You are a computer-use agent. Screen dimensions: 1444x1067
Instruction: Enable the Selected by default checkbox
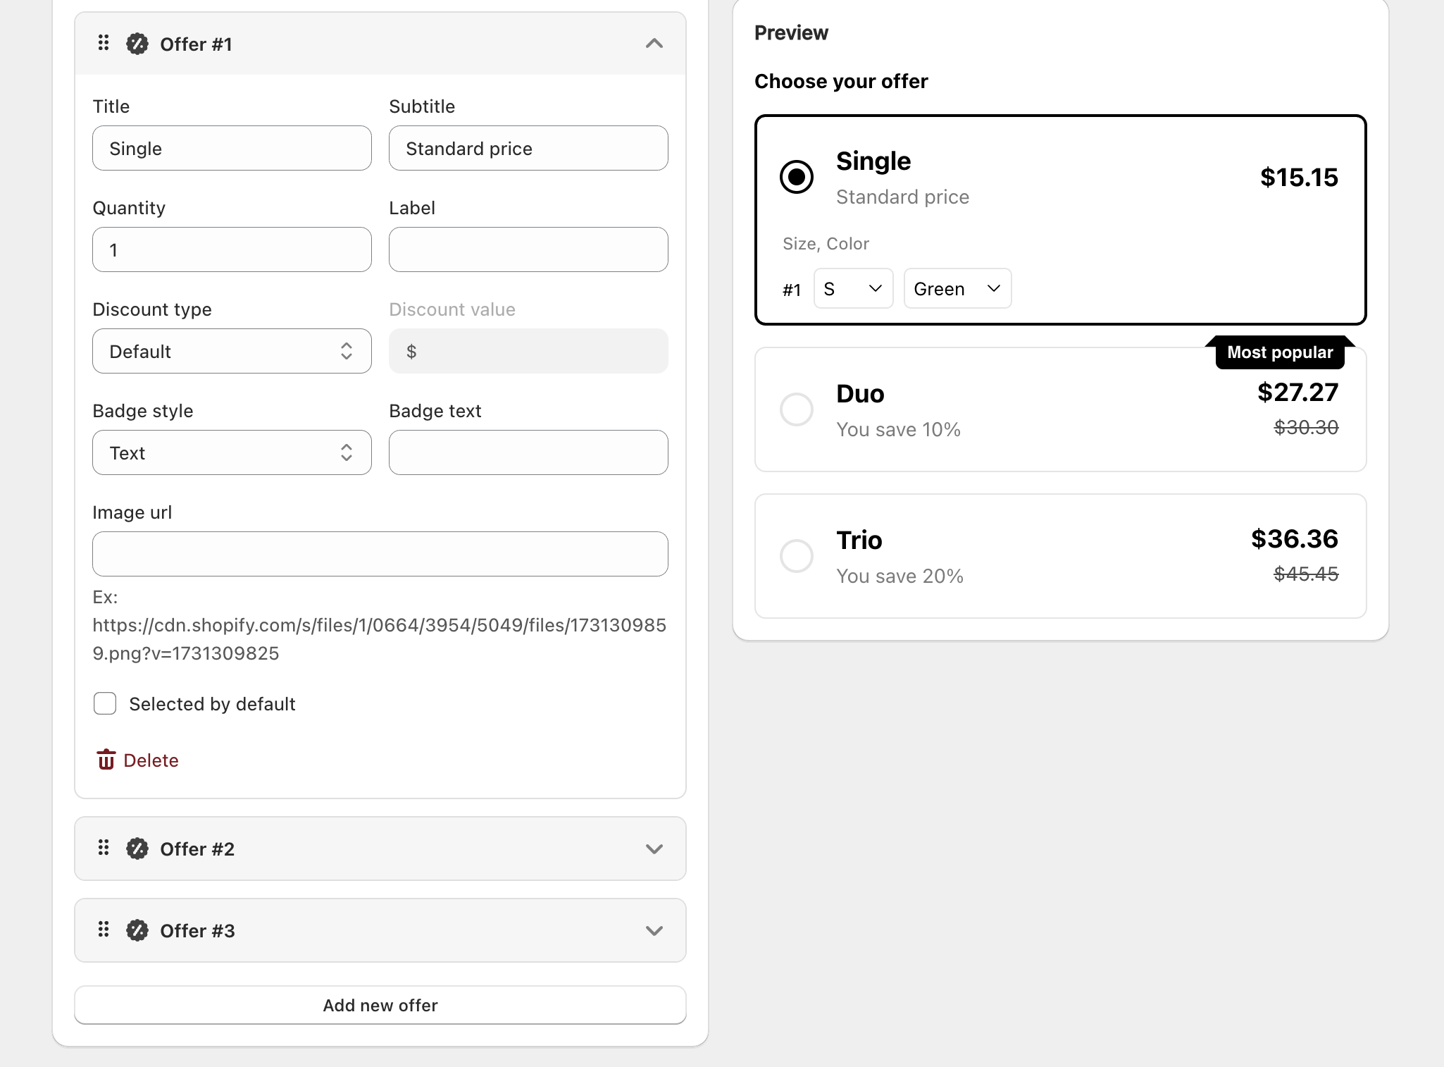tap(105, 703)
